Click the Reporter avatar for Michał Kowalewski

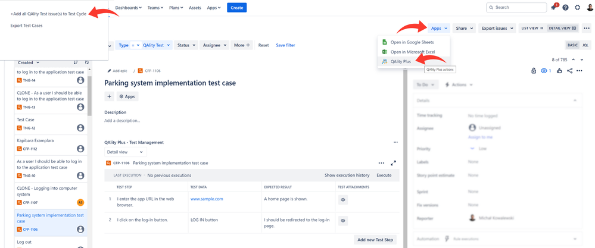472,218
